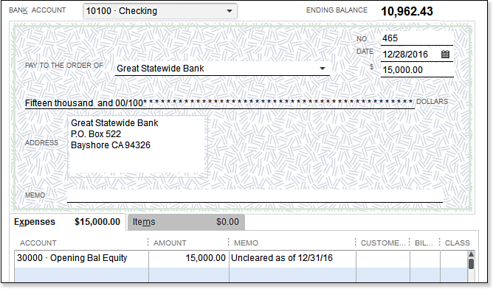Click the Class column header
Viewport: 493px width, 289px height.
[457, 243]
